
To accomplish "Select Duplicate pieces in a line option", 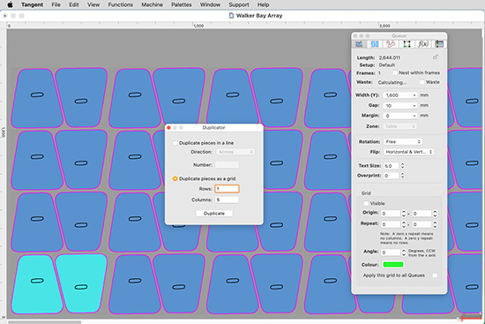I will pyautogui.click(x=175, y=143).
